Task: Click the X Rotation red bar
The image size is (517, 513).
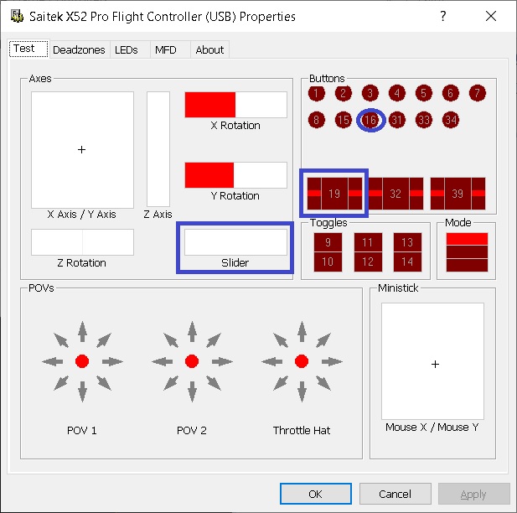Action: 210,105
